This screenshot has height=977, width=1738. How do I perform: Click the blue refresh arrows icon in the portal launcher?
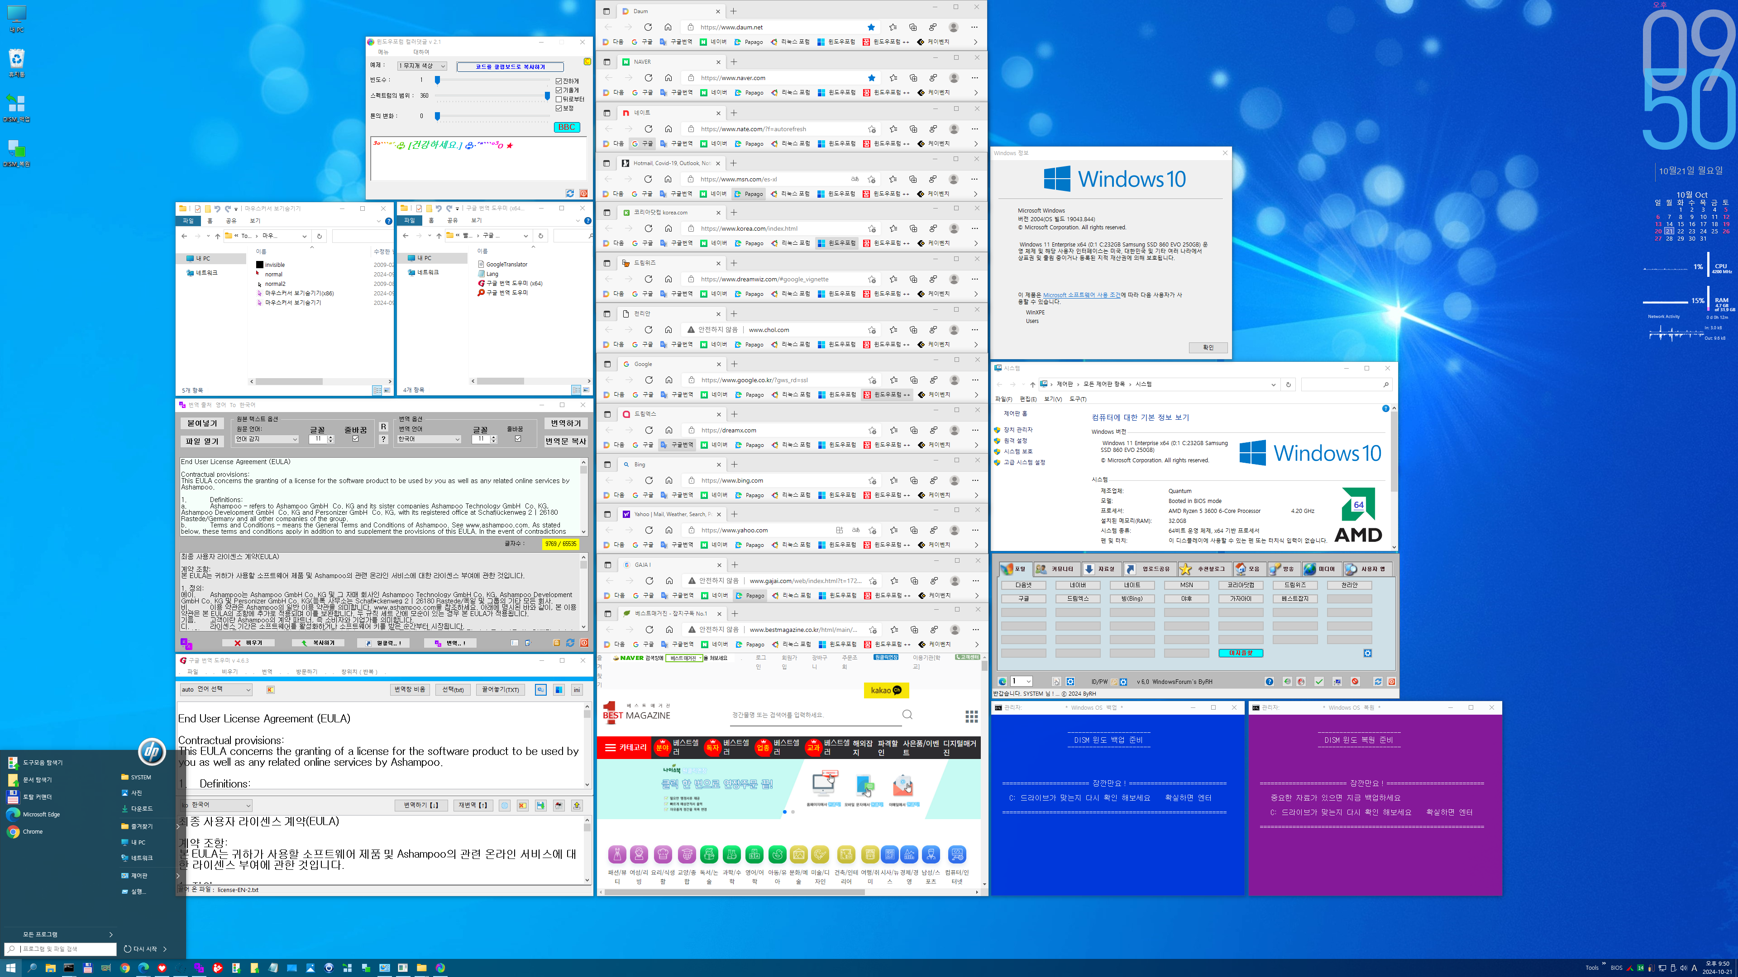[x=1378, y=682]
